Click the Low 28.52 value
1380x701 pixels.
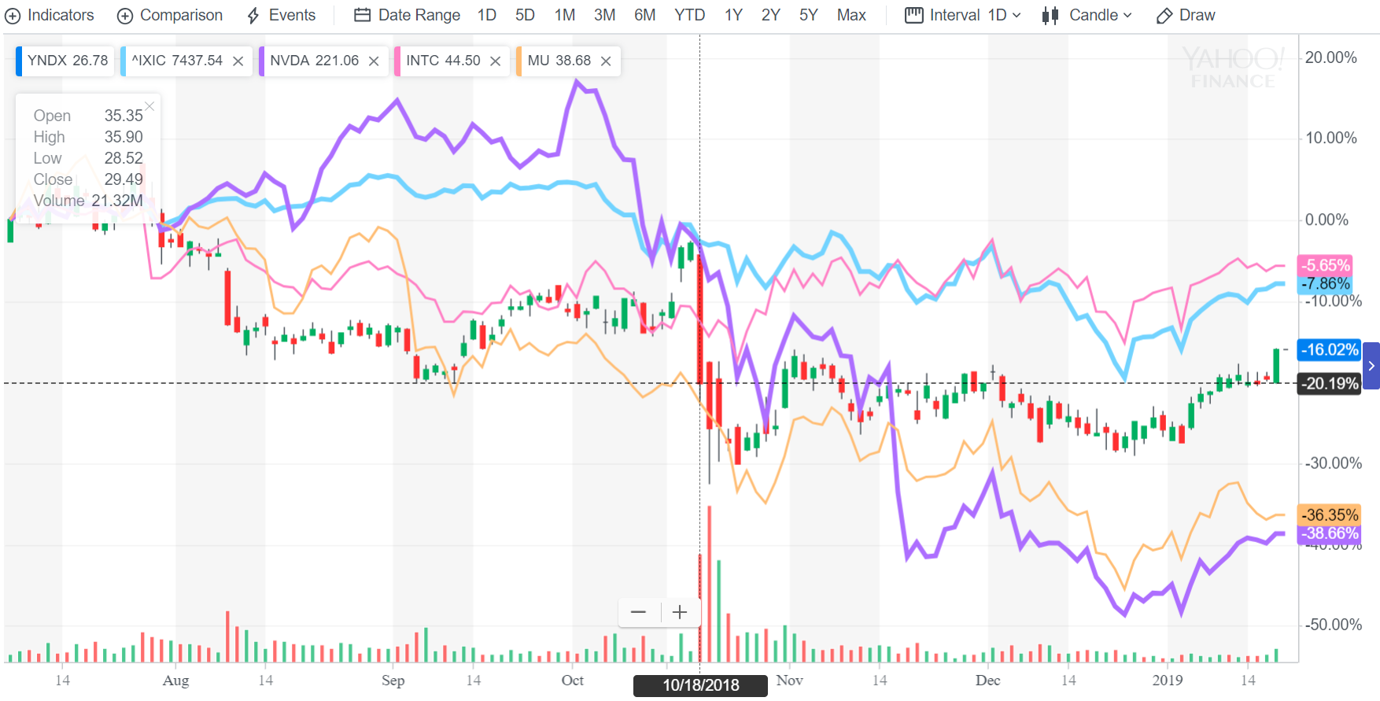click(x=124, y=158)
